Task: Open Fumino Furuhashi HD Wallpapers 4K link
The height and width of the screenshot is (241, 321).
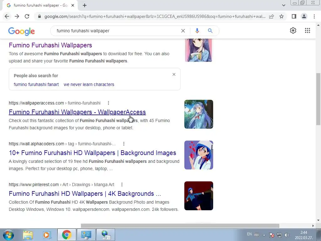Action: (85, 194)
